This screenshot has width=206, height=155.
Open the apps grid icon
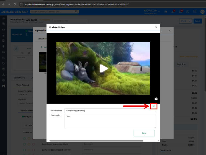tap(195, 12)
